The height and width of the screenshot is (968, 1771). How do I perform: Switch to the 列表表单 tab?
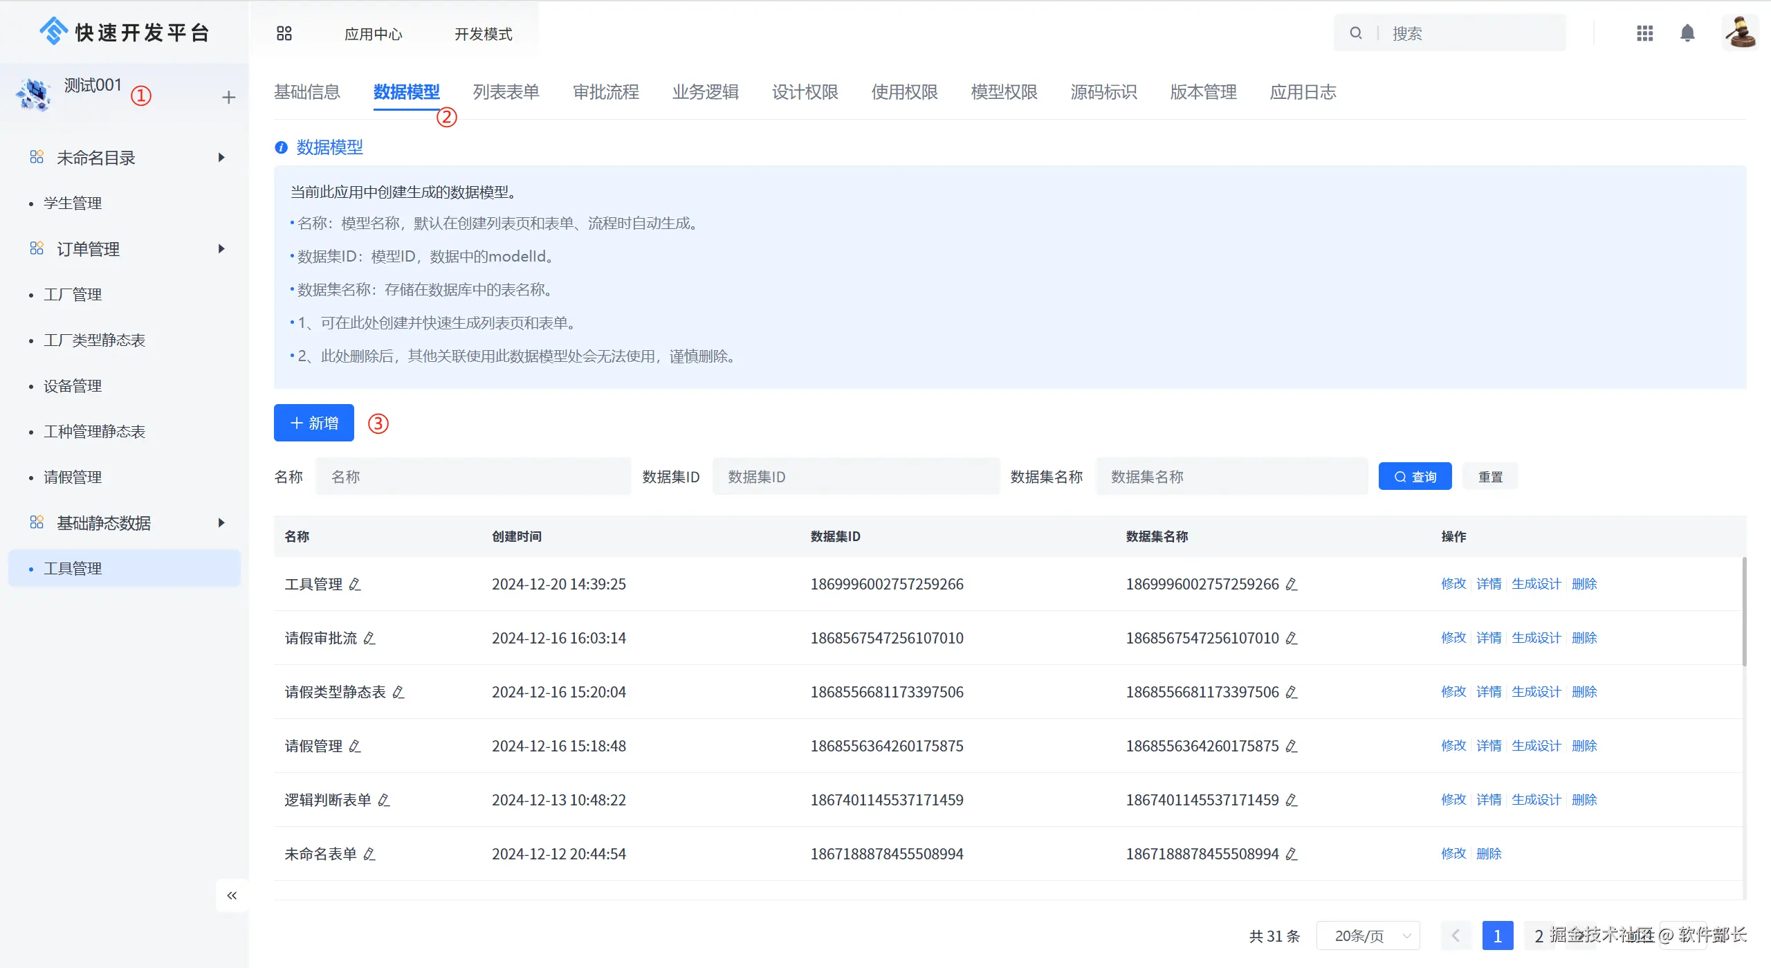[x=506, y=92]
